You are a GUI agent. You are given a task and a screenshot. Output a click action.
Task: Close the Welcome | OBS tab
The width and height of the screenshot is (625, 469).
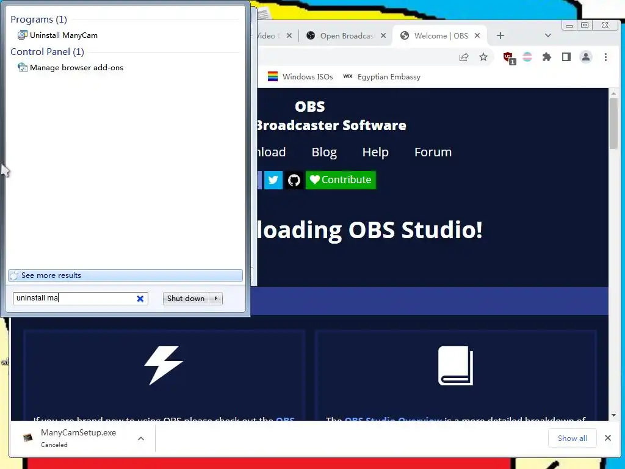point(477,35)
